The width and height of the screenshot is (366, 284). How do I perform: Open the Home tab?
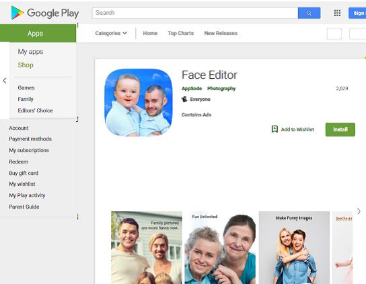150,33
